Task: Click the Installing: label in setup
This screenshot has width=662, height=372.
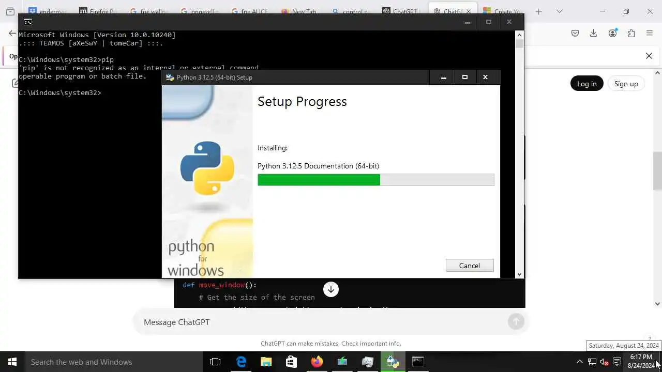Action: pos(273,148)
